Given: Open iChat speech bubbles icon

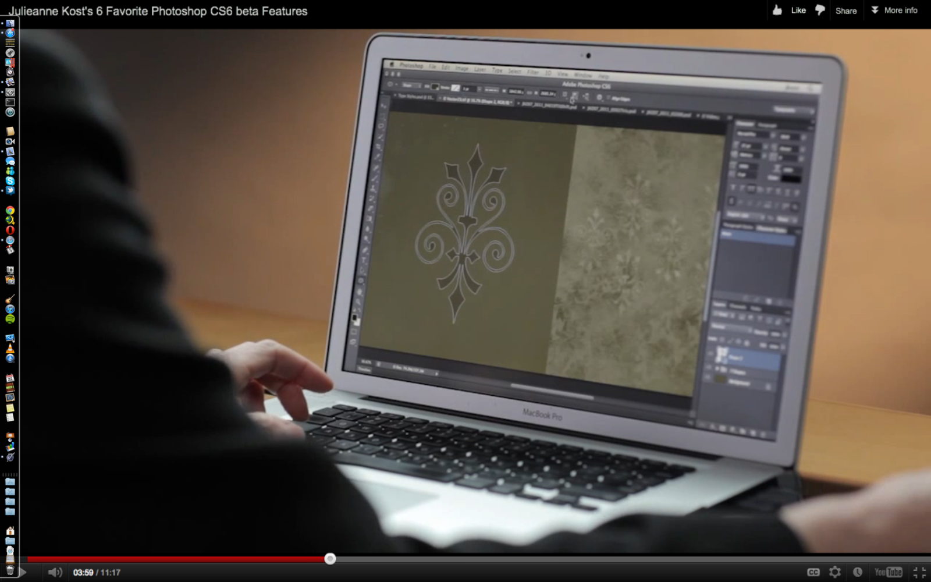Looking at the screenshot, I should click(x=10, y=161).
